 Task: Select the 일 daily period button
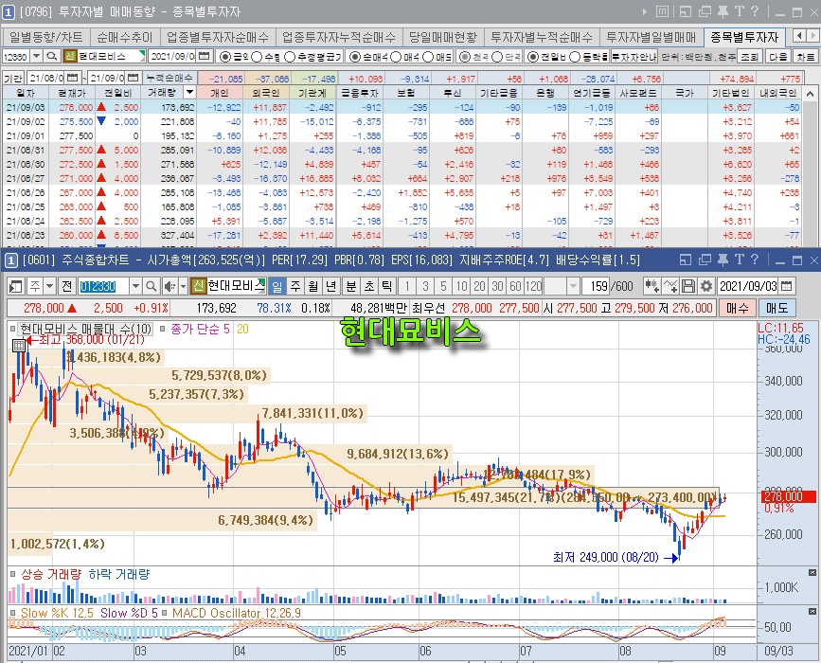point(277,286)
